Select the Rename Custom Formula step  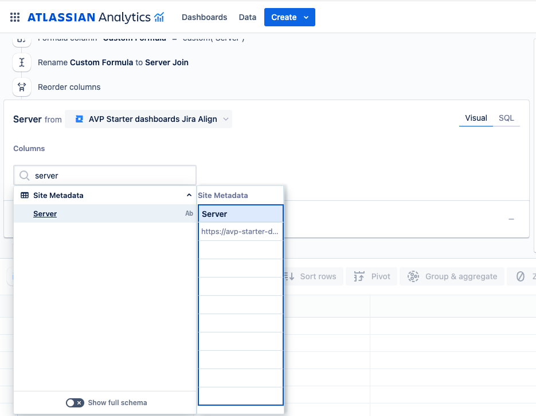pyautogui.click(x=113, y=62)
